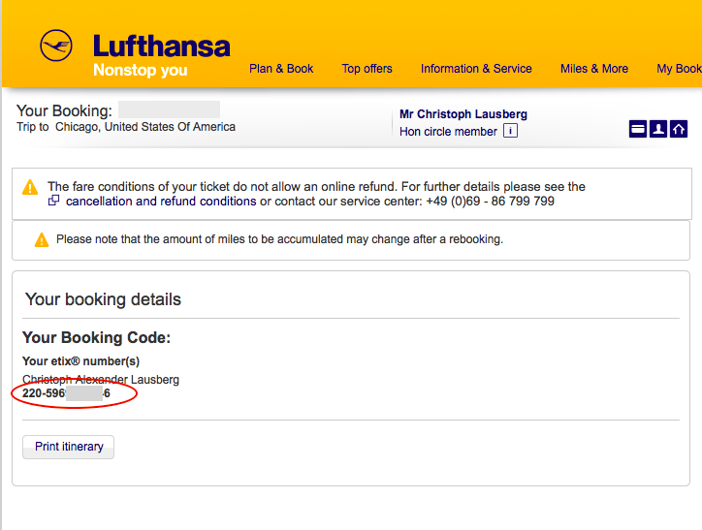This screenshot has height=530, width=702.
Task: Click the warning icon beside miles rebooking note
Action: 41,239
